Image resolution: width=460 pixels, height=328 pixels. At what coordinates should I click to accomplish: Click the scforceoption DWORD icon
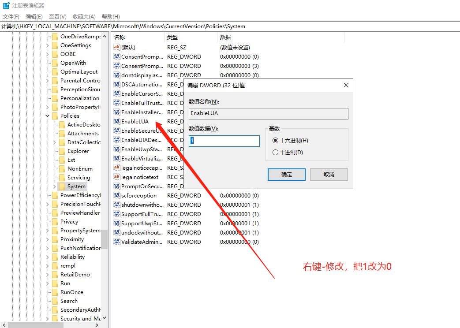[x=117, y=195]
